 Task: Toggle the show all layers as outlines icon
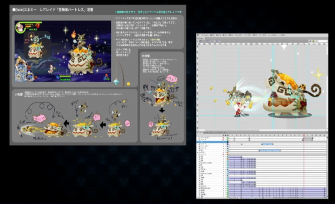227,135
